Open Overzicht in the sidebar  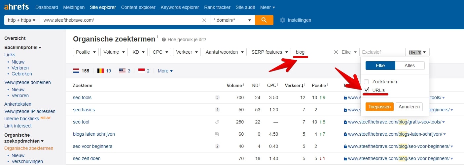[15, 38]
